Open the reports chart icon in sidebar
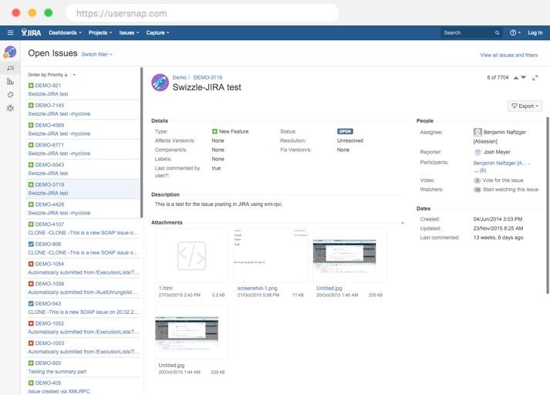 tap(10, 81)
